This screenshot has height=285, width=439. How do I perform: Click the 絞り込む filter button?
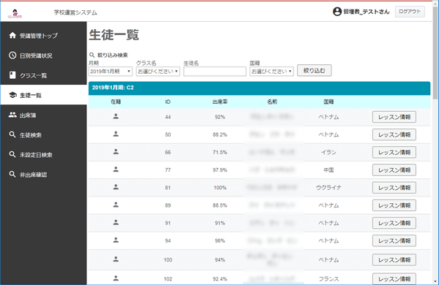tap(314, 70)
